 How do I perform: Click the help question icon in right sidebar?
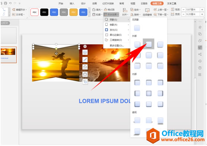pyautogui.click(x=200, y=68)
